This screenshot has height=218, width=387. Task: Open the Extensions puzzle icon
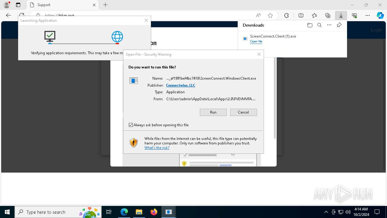(x=286, y=15)
